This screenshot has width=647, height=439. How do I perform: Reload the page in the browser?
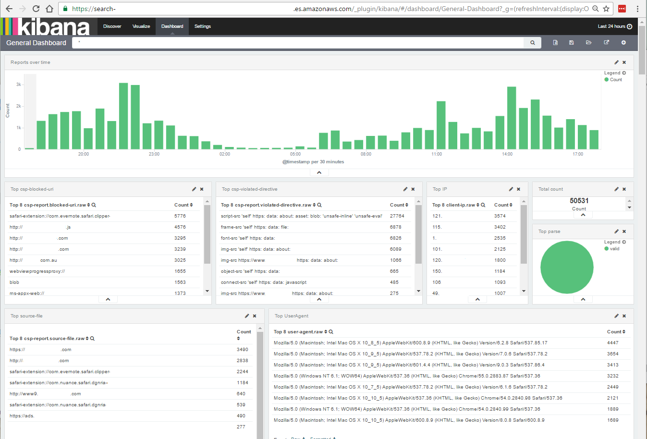[x=36, y=9]
